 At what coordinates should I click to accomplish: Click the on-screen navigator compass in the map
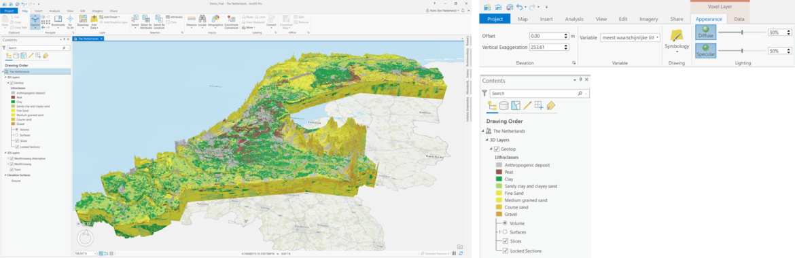coord(85,238)
